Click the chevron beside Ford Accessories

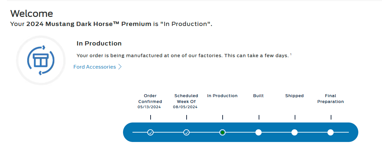[120, 67]
